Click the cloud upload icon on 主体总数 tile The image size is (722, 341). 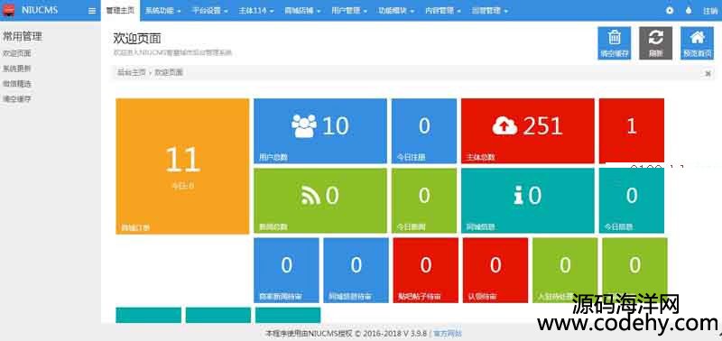click(504, 125)
